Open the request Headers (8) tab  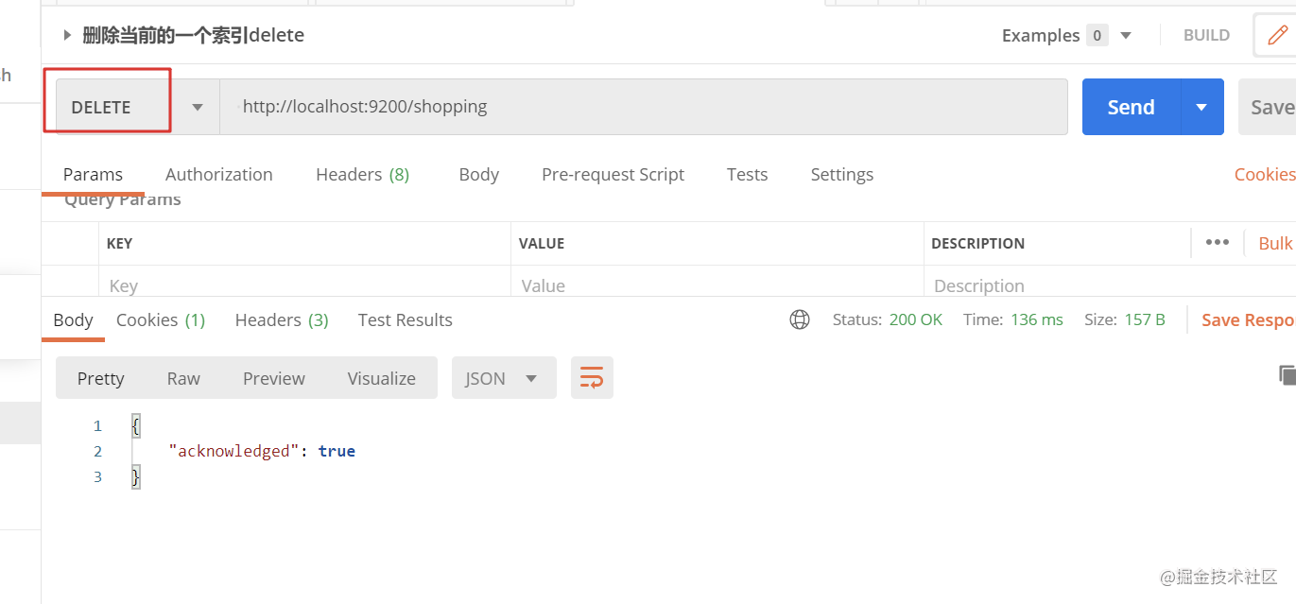pos(363,175)
